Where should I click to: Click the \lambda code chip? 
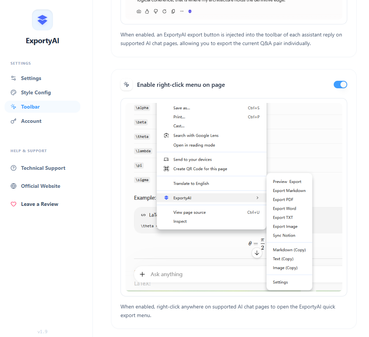coord(143,151)
